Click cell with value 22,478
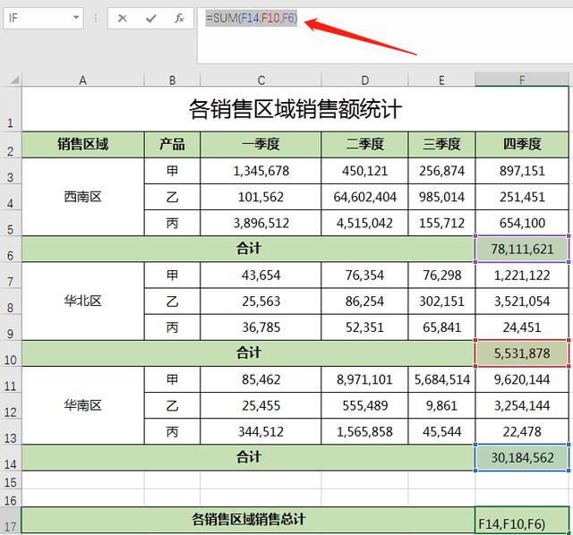The height and width of the screenshot is (535, 573). pos(522,431)
